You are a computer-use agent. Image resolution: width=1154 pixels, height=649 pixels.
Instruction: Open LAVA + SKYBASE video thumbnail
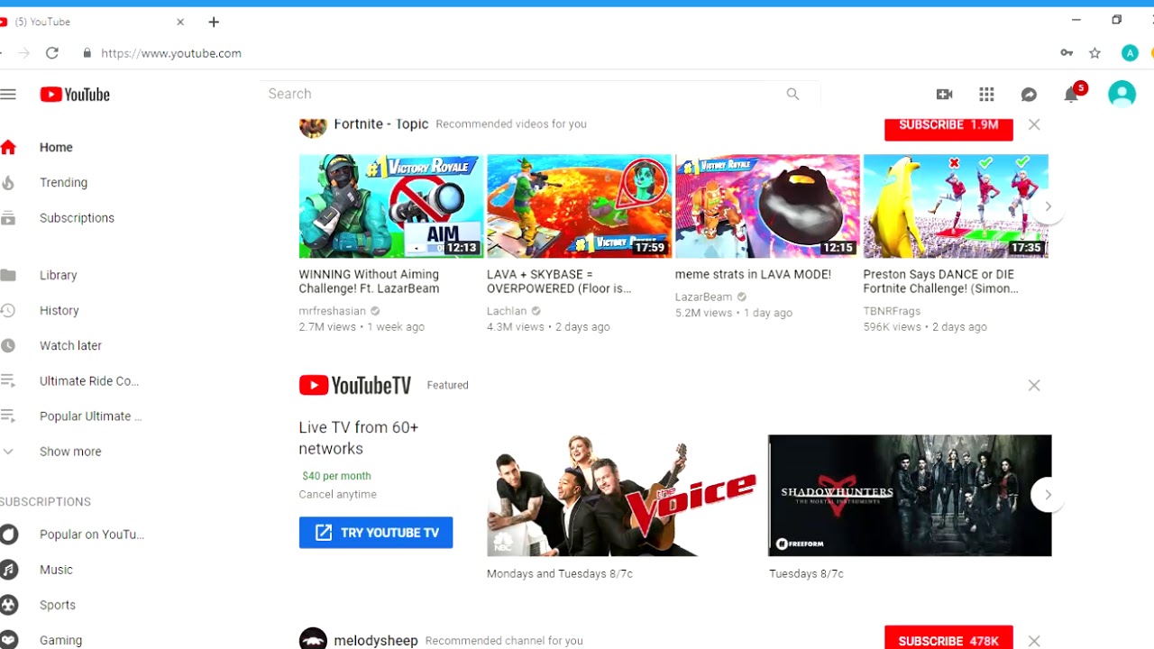coord(580,206)
